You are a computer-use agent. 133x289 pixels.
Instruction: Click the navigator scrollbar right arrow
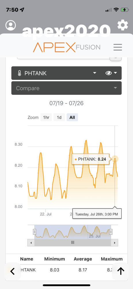click(x=115, y=243)
